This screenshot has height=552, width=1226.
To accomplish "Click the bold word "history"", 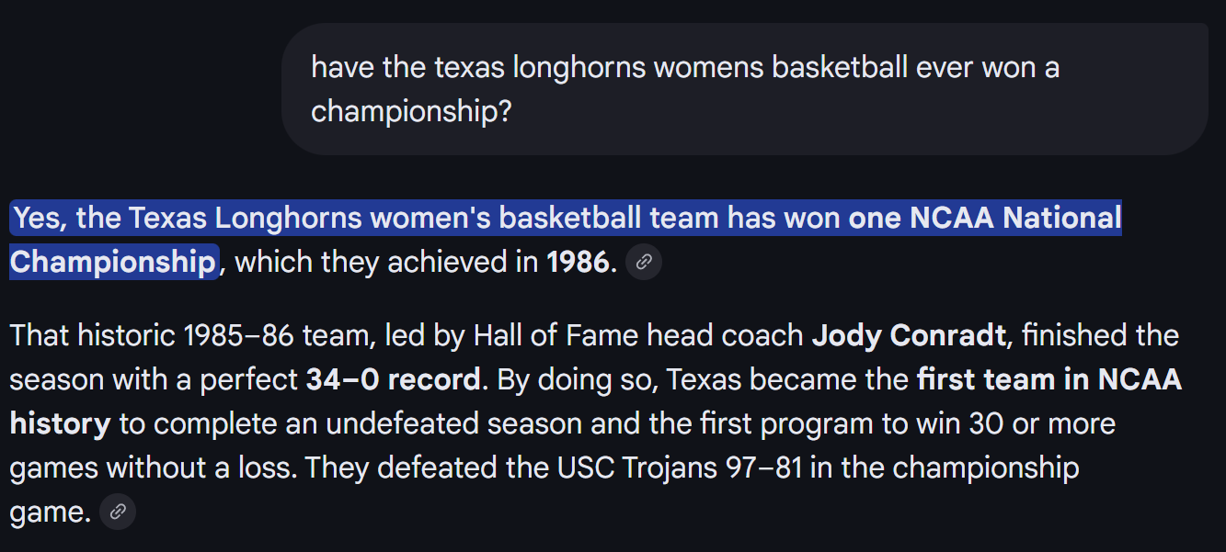I will click(x=60, y=423).
